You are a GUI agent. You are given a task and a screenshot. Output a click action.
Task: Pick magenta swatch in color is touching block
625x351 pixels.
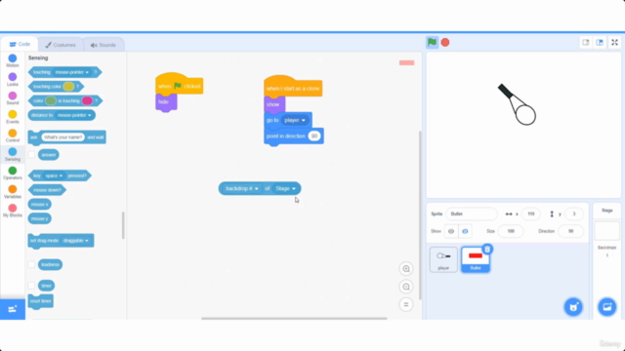87,100
